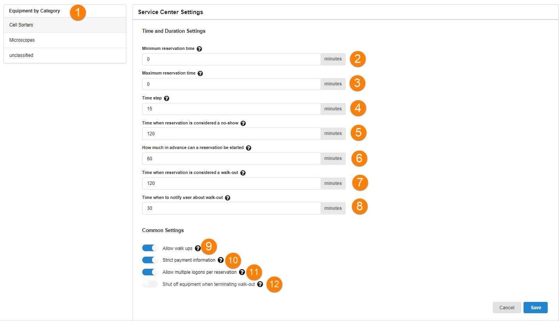Open help for no-show time setting

point(243,123)
